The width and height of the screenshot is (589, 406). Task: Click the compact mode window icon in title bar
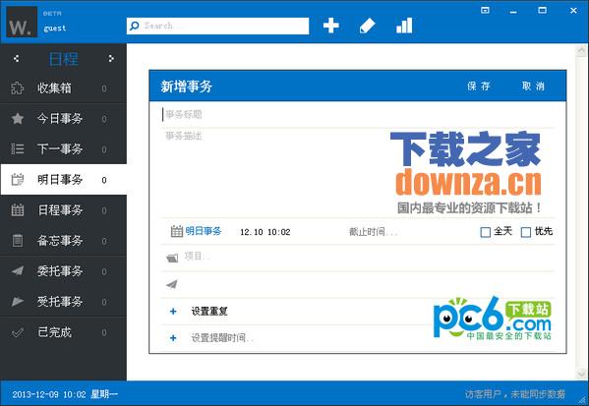tap(485, 11)
